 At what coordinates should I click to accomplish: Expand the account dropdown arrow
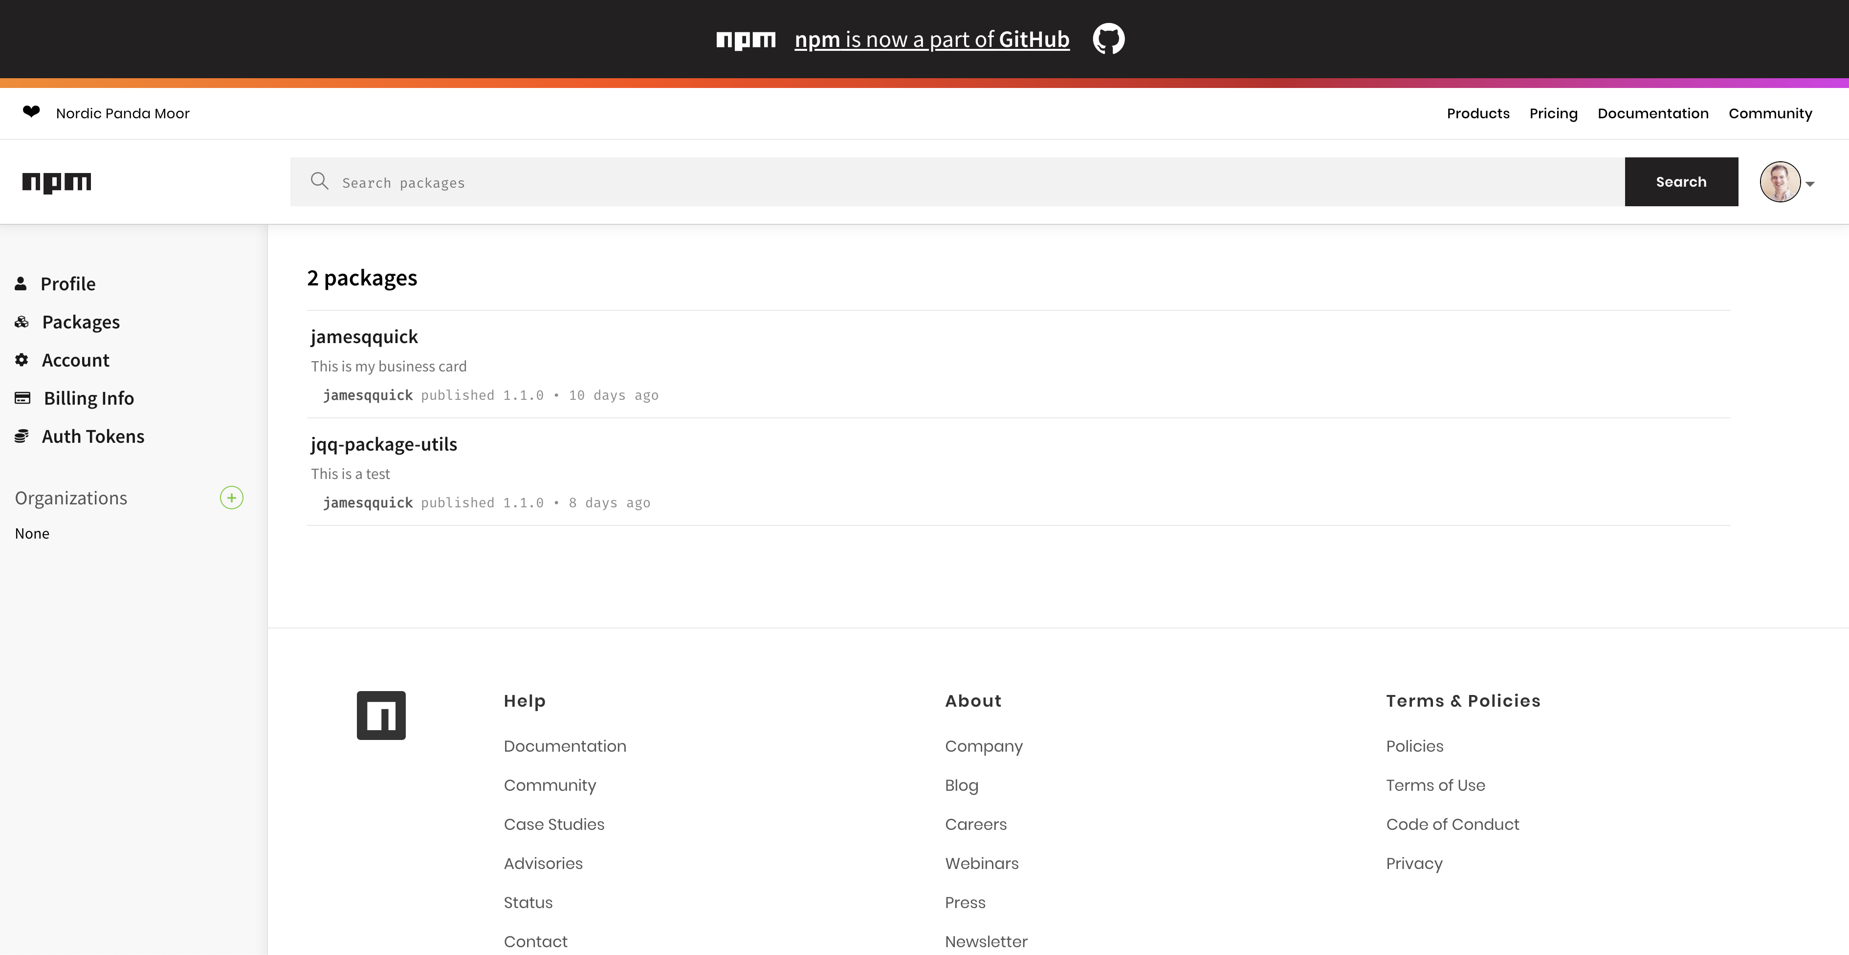click(1809, 184)
